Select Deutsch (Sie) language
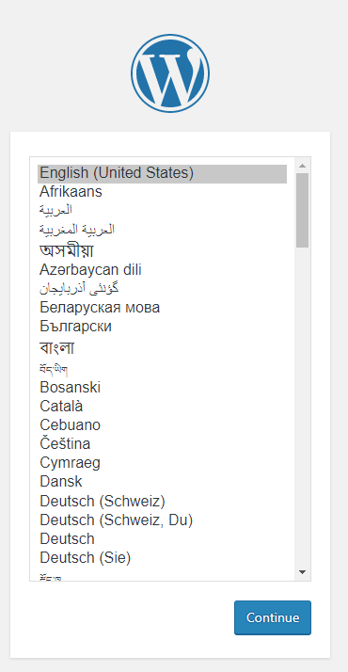Viewport: 348px width, 672px height. pyautogui.click(x=162, y=558)
